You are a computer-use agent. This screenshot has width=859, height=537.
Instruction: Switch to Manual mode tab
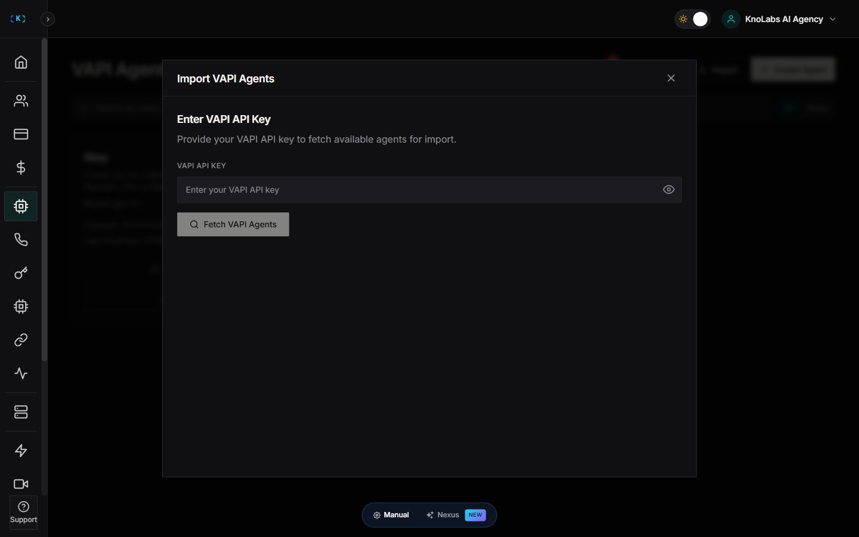pos(391,515)
